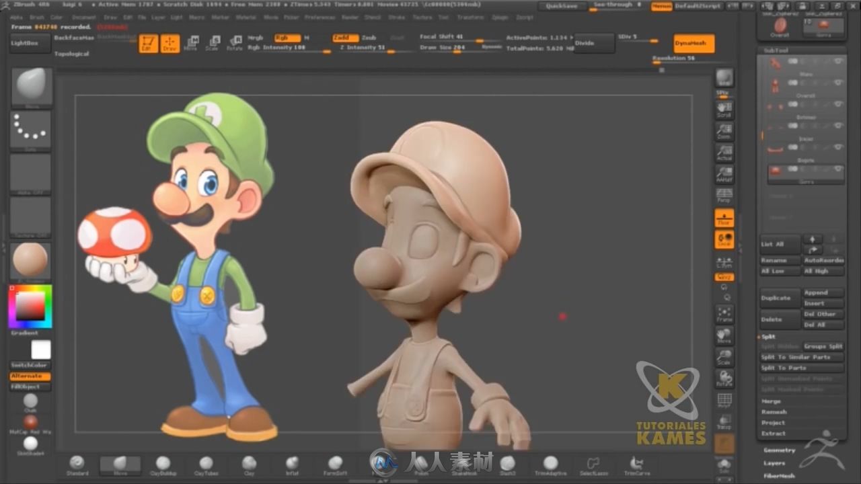
Task: Select the Inflat brush
Action: point(292,465)
